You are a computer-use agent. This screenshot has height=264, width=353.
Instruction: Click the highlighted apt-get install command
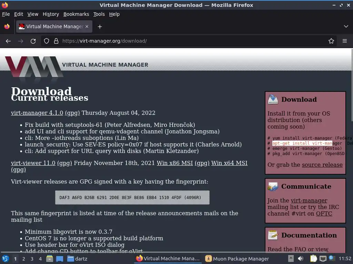click(302, 143)
